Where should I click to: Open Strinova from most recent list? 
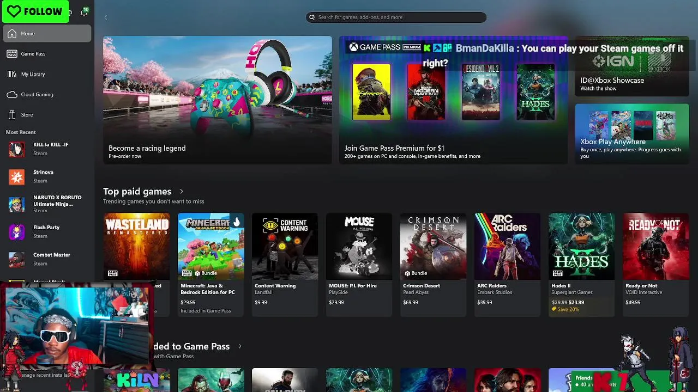click(47, 176)
